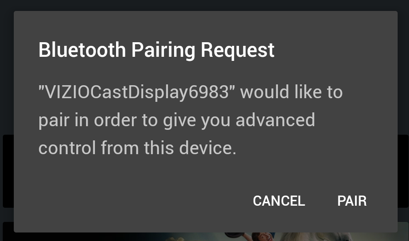Tap the PAIR button
Image resolution: width=409 pixels, height=241 pixels.
pos(352,201)
